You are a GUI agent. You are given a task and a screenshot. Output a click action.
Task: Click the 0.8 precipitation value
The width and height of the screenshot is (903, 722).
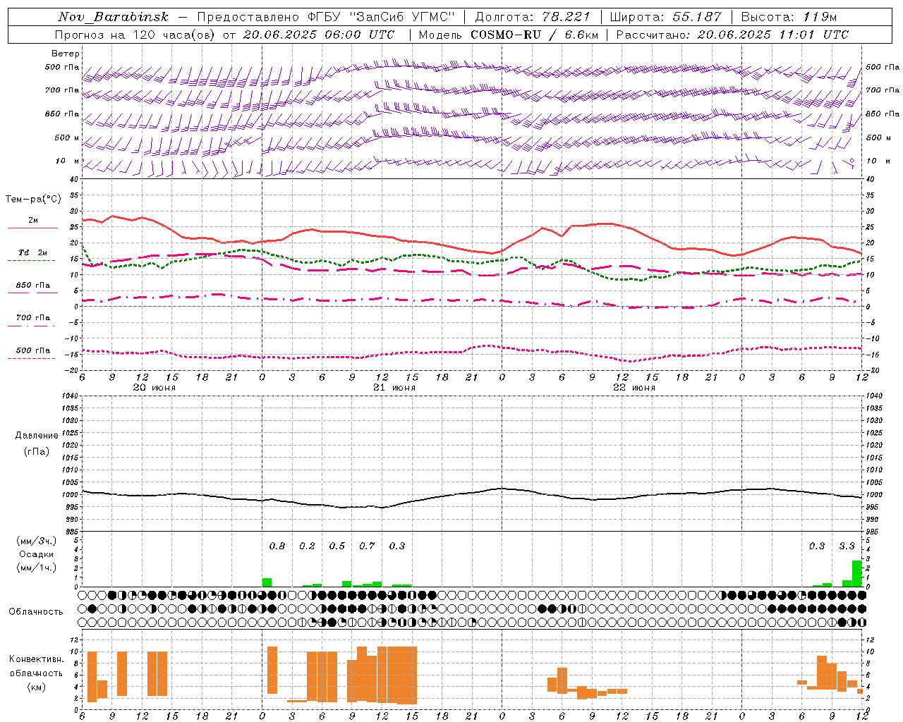[x=277, y=546]
